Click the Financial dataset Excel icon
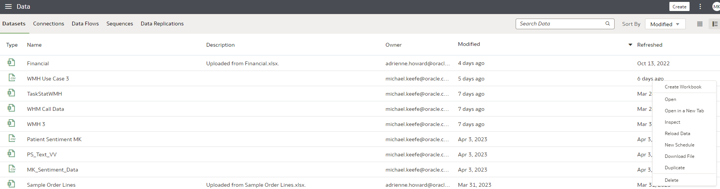Screen dimensions: 720x189 [x=11, y=63]
